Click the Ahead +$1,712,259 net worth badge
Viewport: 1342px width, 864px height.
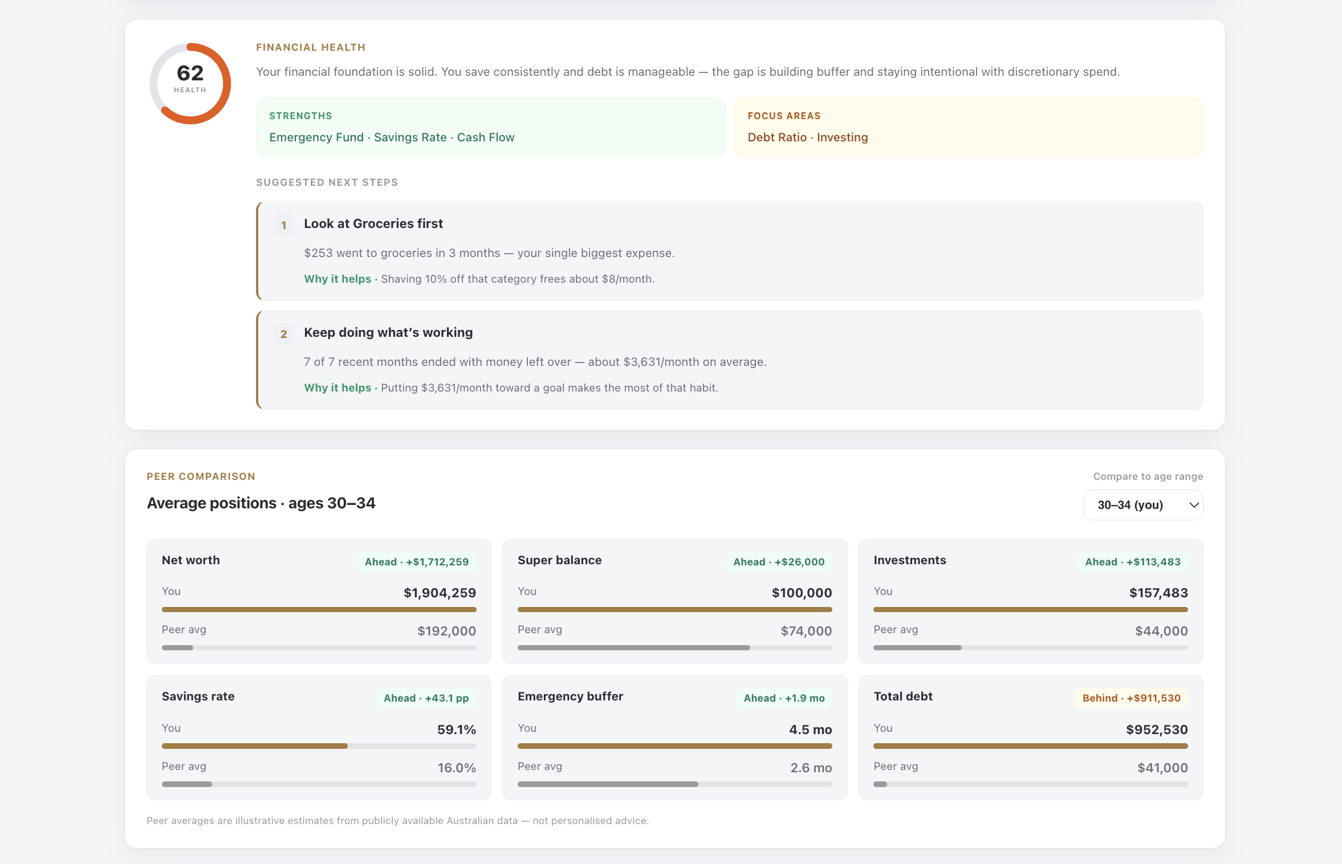click(x=417, y=562)
